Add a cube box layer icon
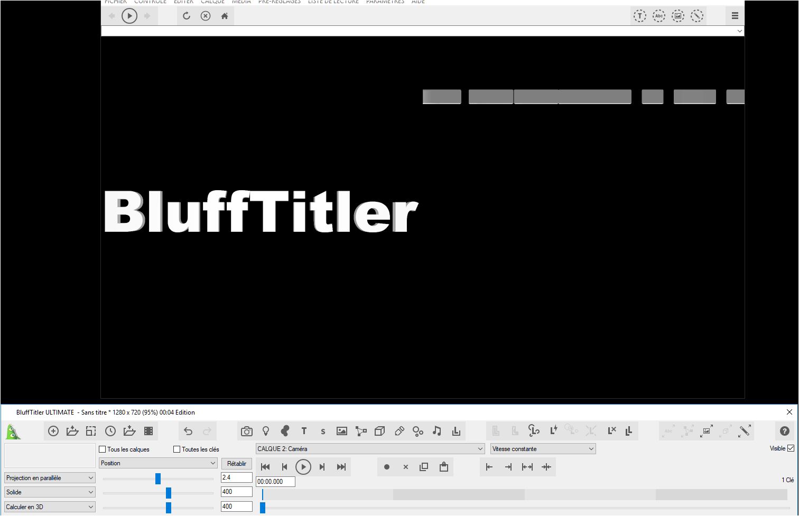The width and height of the screenshot is (799, 516). coord(379,431)
